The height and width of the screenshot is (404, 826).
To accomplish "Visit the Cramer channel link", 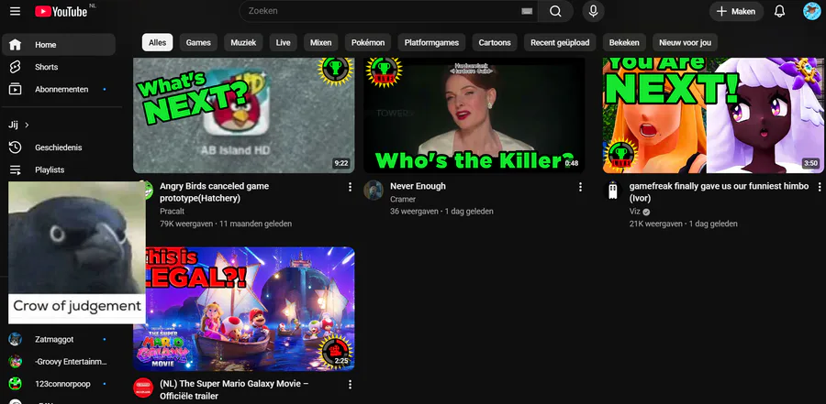I will pos(403,200).
